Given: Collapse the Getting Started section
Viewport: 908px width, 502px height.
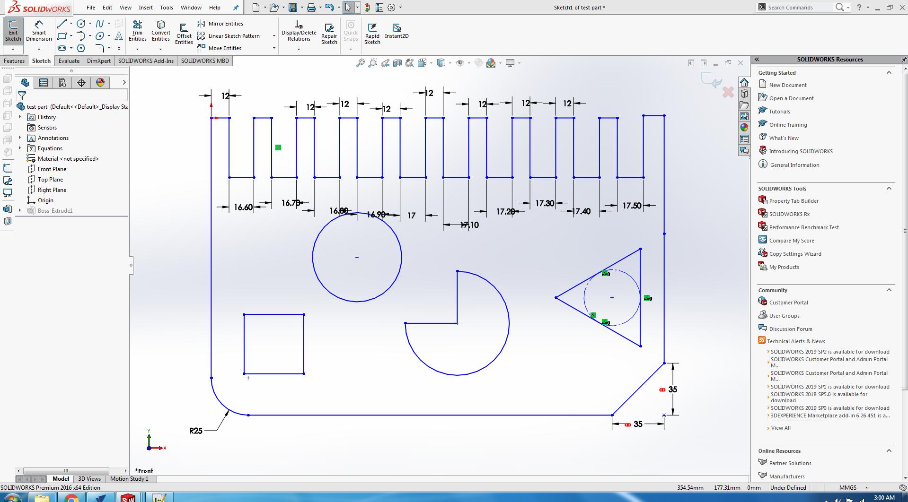Looking at the screenshot, I should 889,73.
